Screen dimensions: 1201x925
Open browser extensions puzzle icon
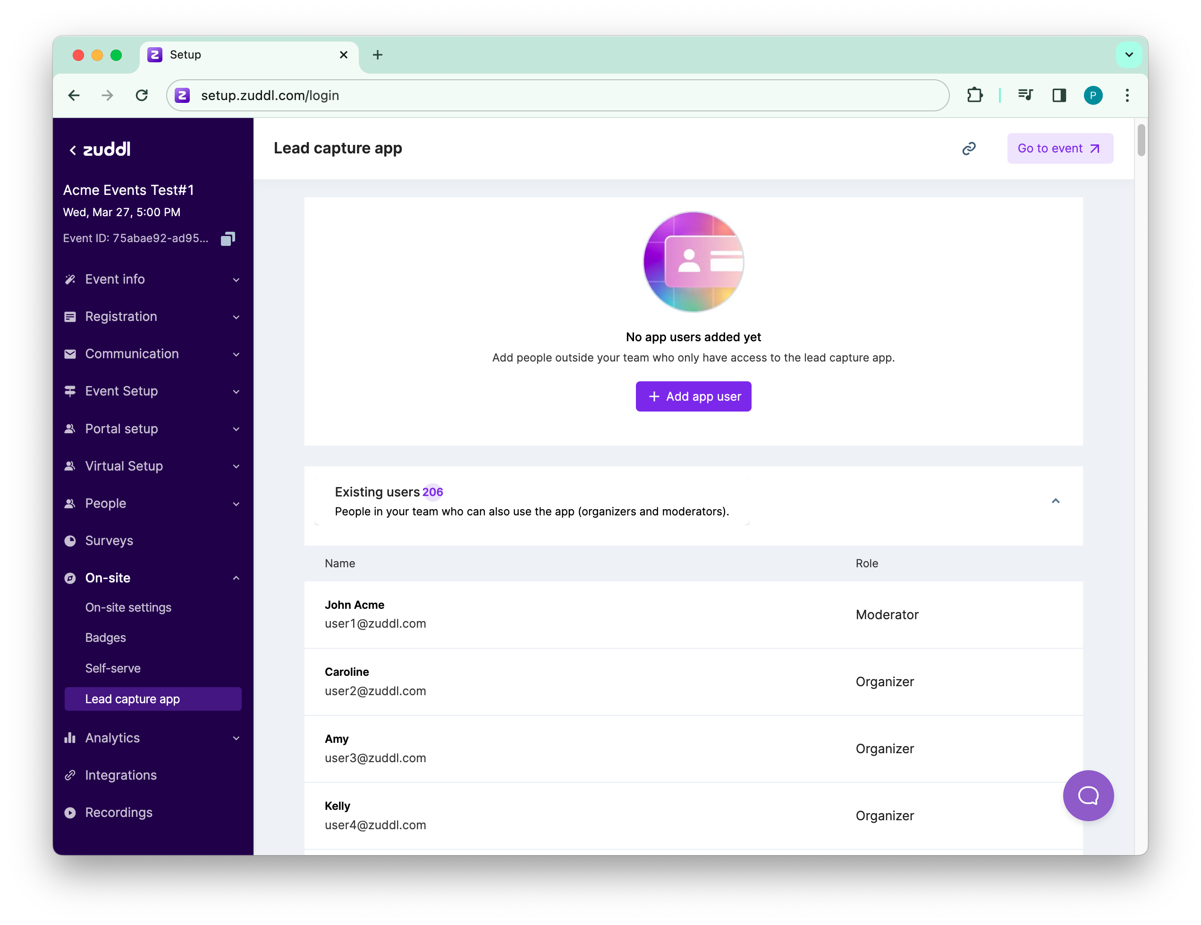(x=974, y=96)
